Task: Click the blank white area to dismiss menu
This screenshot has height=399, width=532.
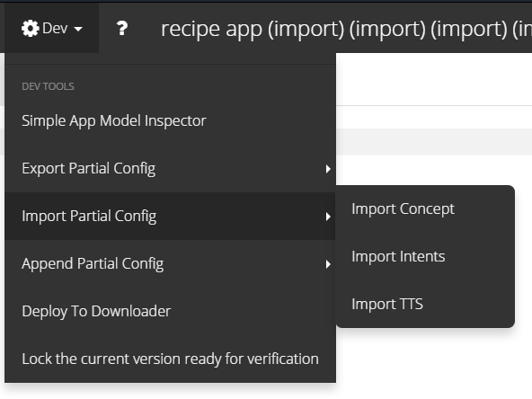Action: [434, 79]
